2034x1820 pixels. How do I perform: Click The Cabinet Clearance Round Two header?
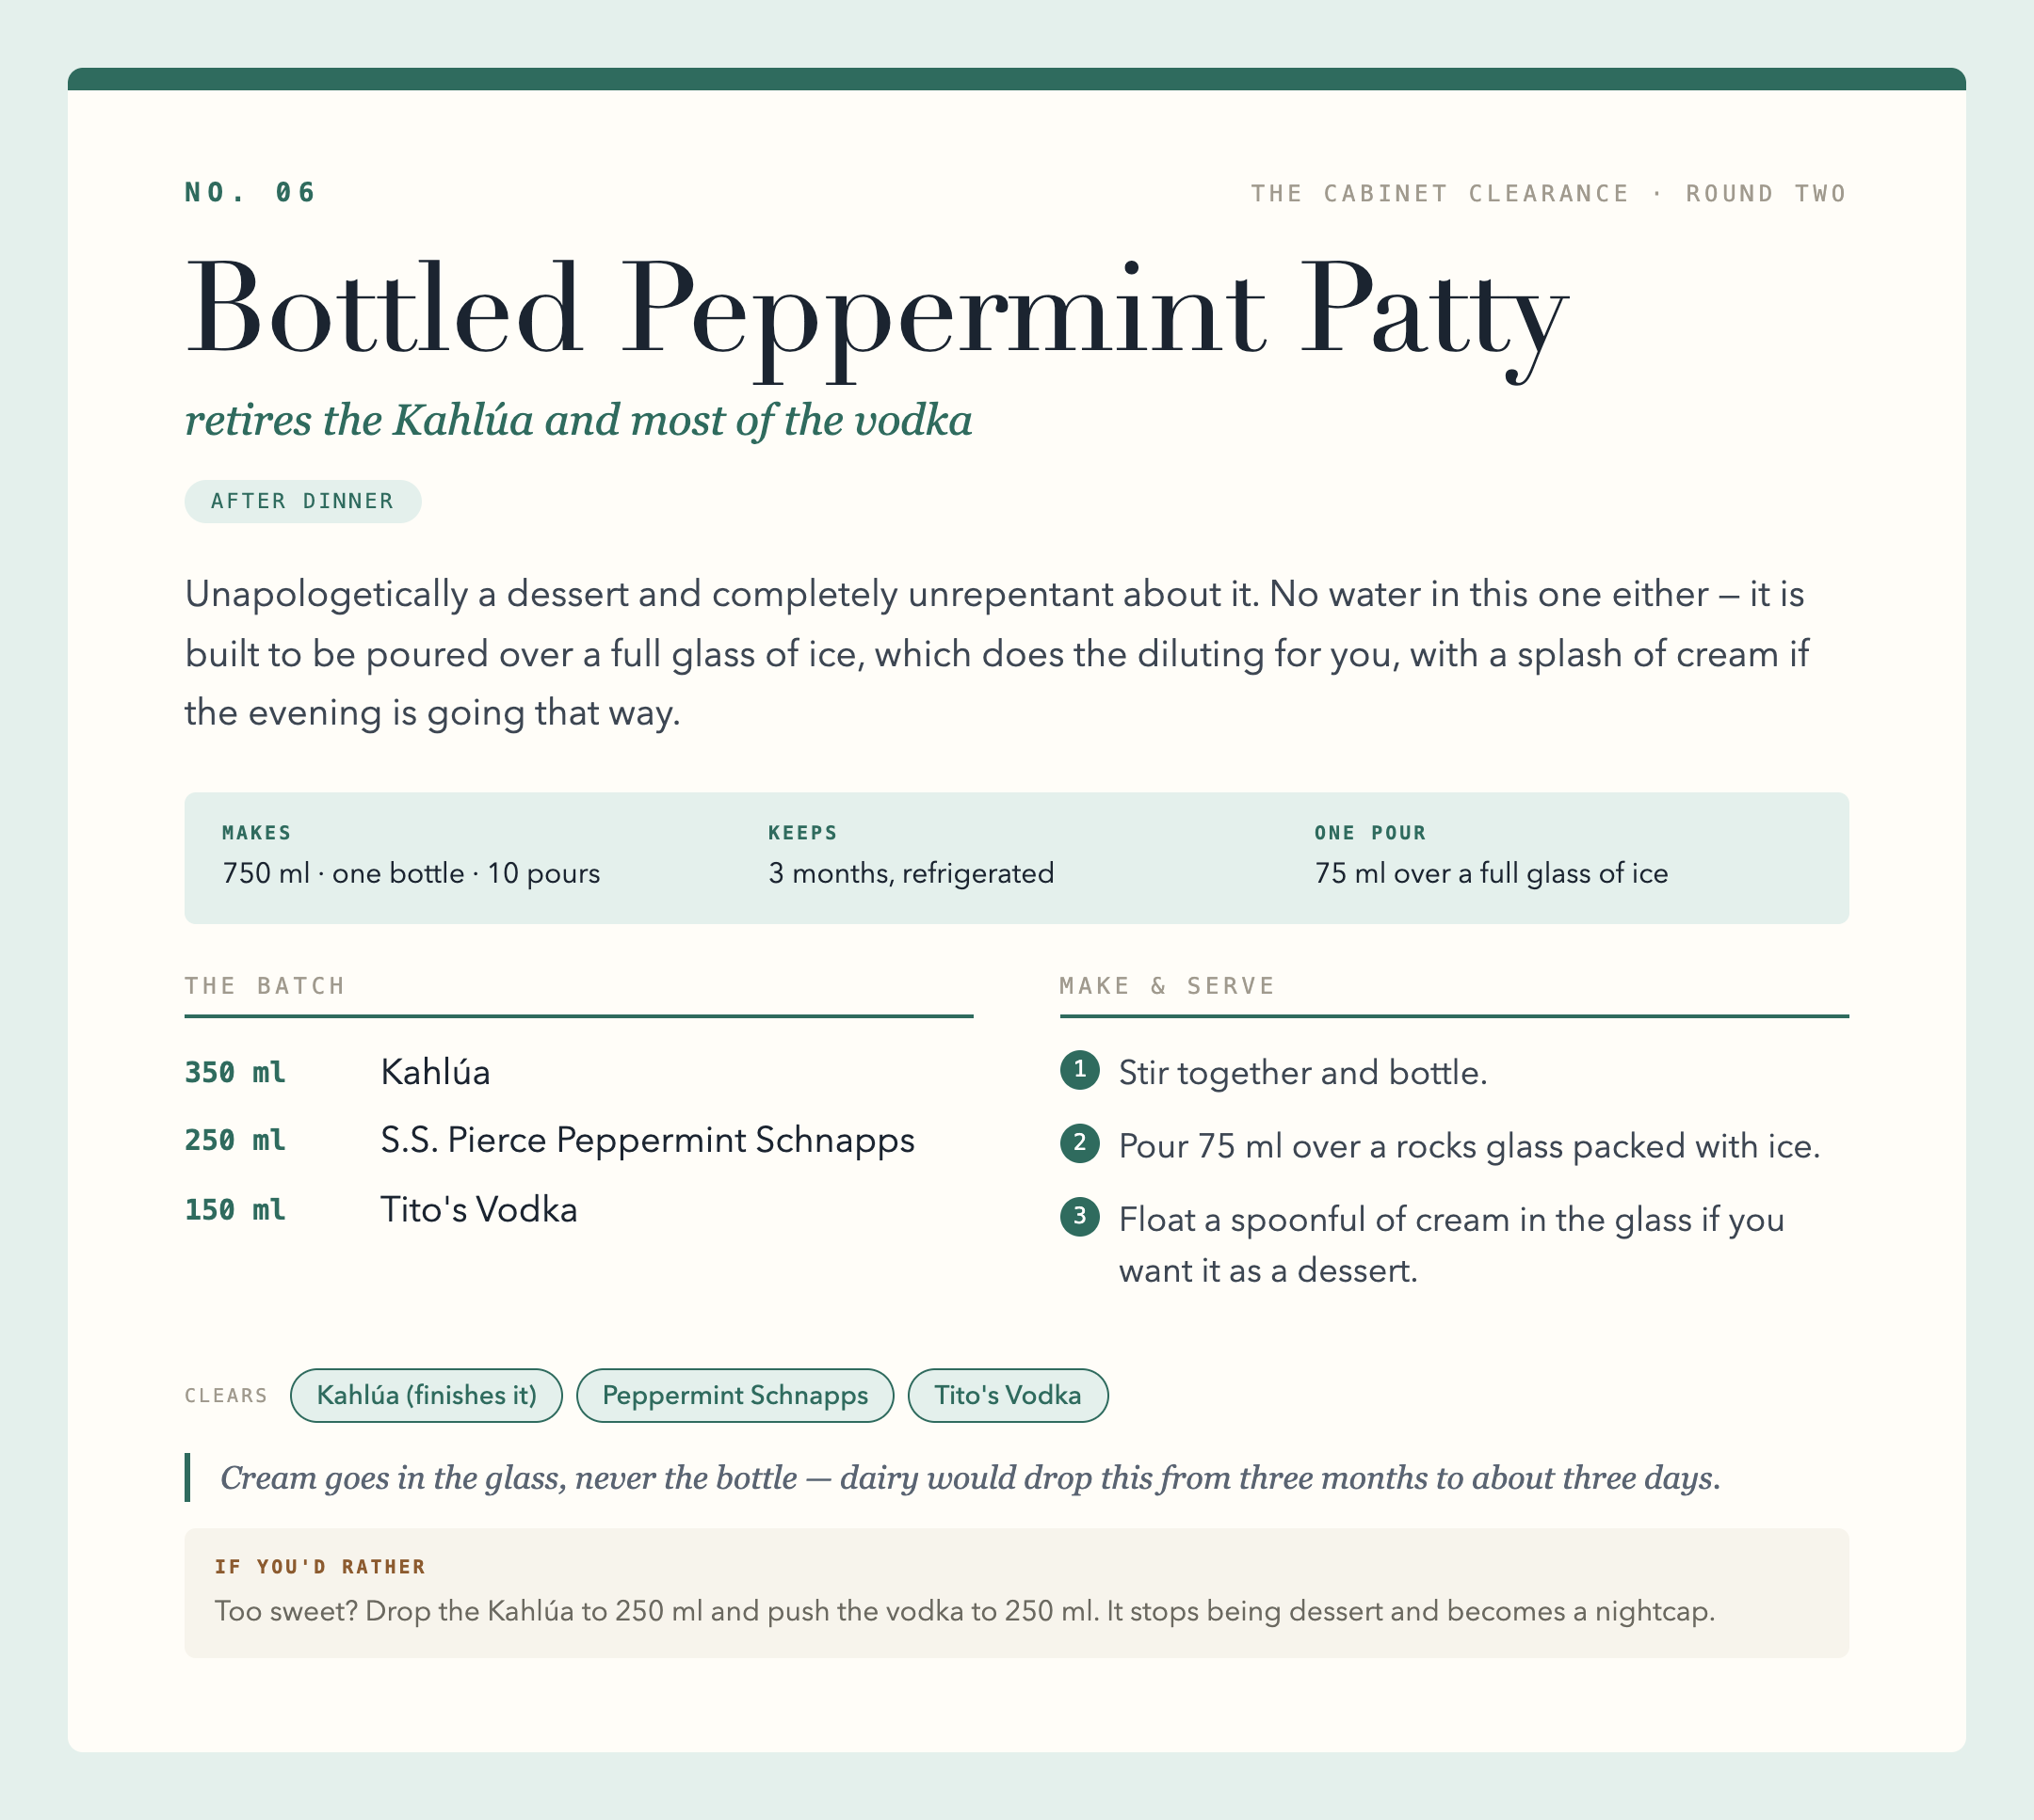click(x=1549, y=193)
